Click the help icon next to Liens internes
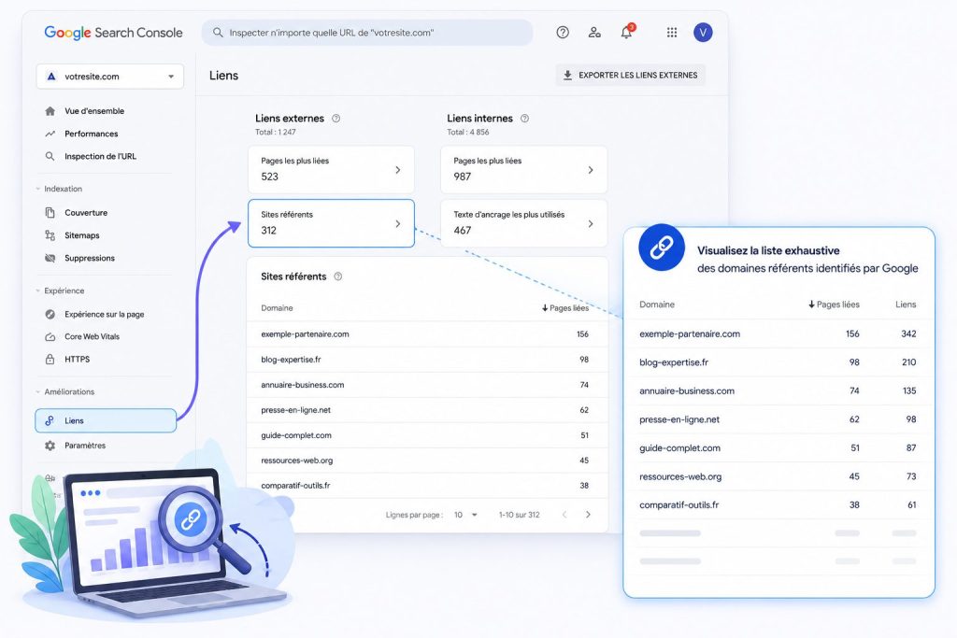Image resolution: width=957 pixels, height=638 pixels. 524,119
